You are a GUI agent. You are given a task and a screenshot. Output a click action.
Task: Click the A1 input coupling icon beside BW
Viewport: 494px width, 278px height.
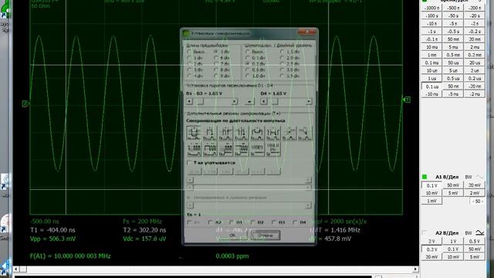coord(479,177)
